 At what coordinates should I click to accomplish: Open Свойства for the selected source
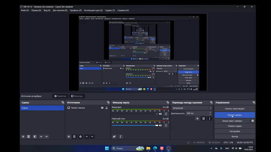coord(60,96)
